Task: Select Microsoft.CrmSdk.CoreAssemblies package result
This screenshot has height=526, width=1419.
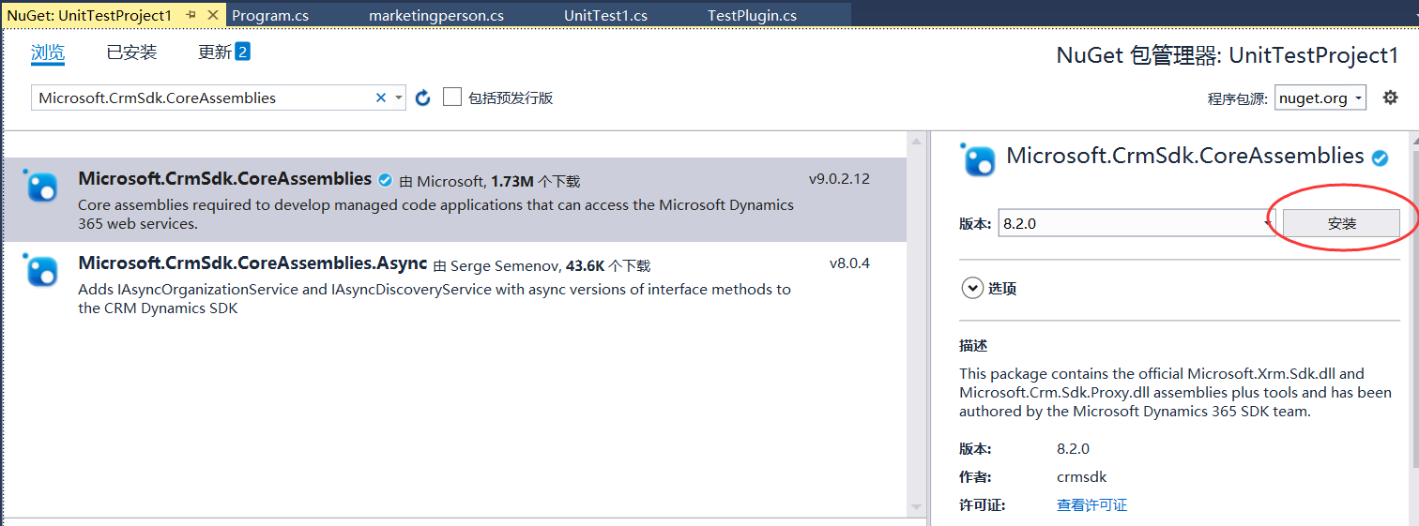Action: pos(454,200)
